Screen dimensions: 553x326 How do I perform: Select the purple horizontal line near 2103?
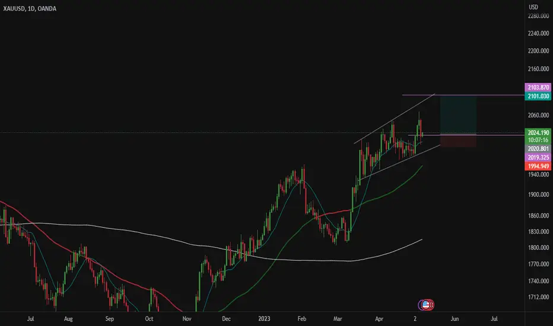463,95
